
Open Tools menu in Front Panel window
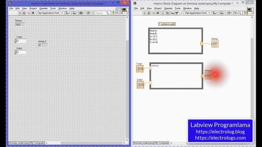click(x=53, y=8)
